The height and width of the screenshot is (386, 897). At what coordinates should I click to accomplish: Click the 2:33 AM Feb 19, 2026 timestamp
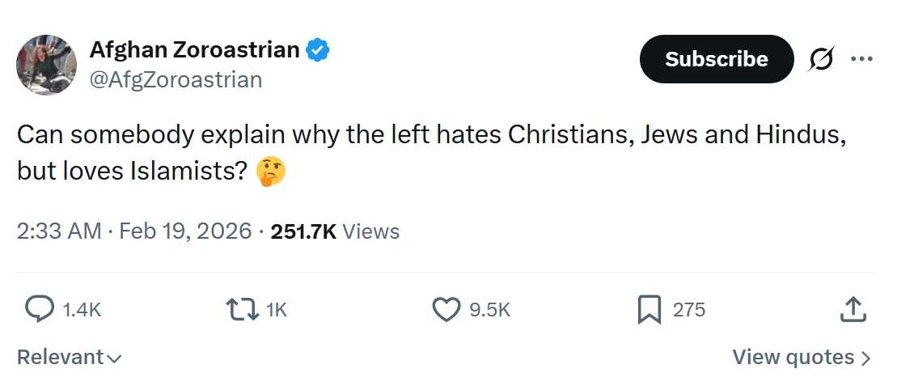pyautogui.click(x=134, y=231)
